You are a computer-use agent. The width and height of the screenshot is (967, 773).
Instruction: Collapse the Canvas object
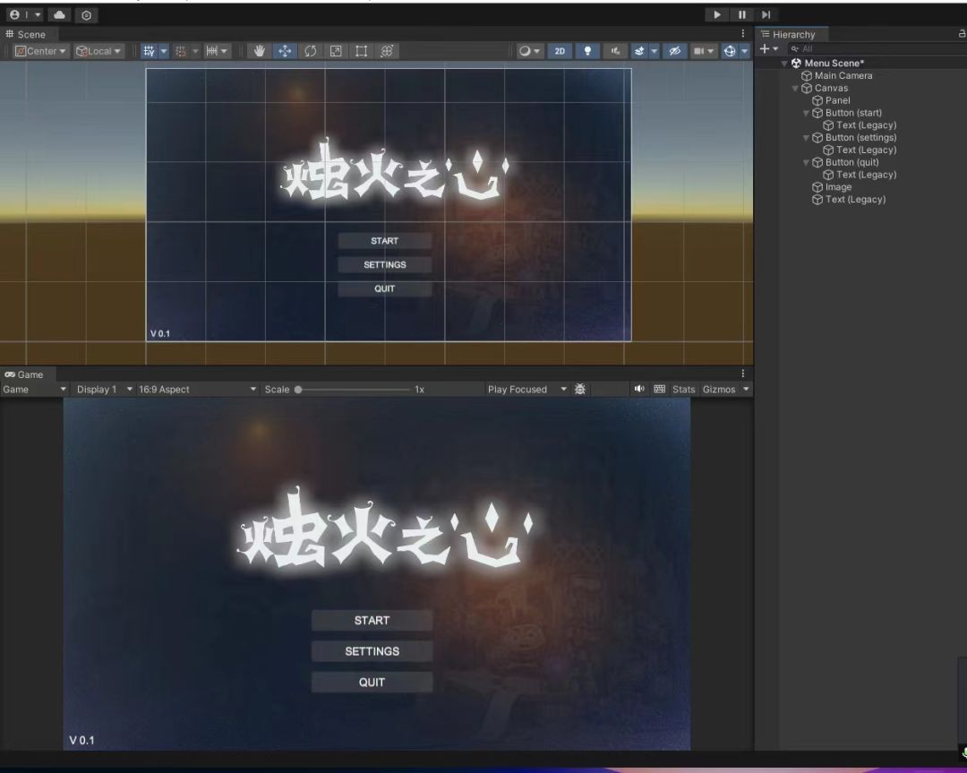[795, 88]
